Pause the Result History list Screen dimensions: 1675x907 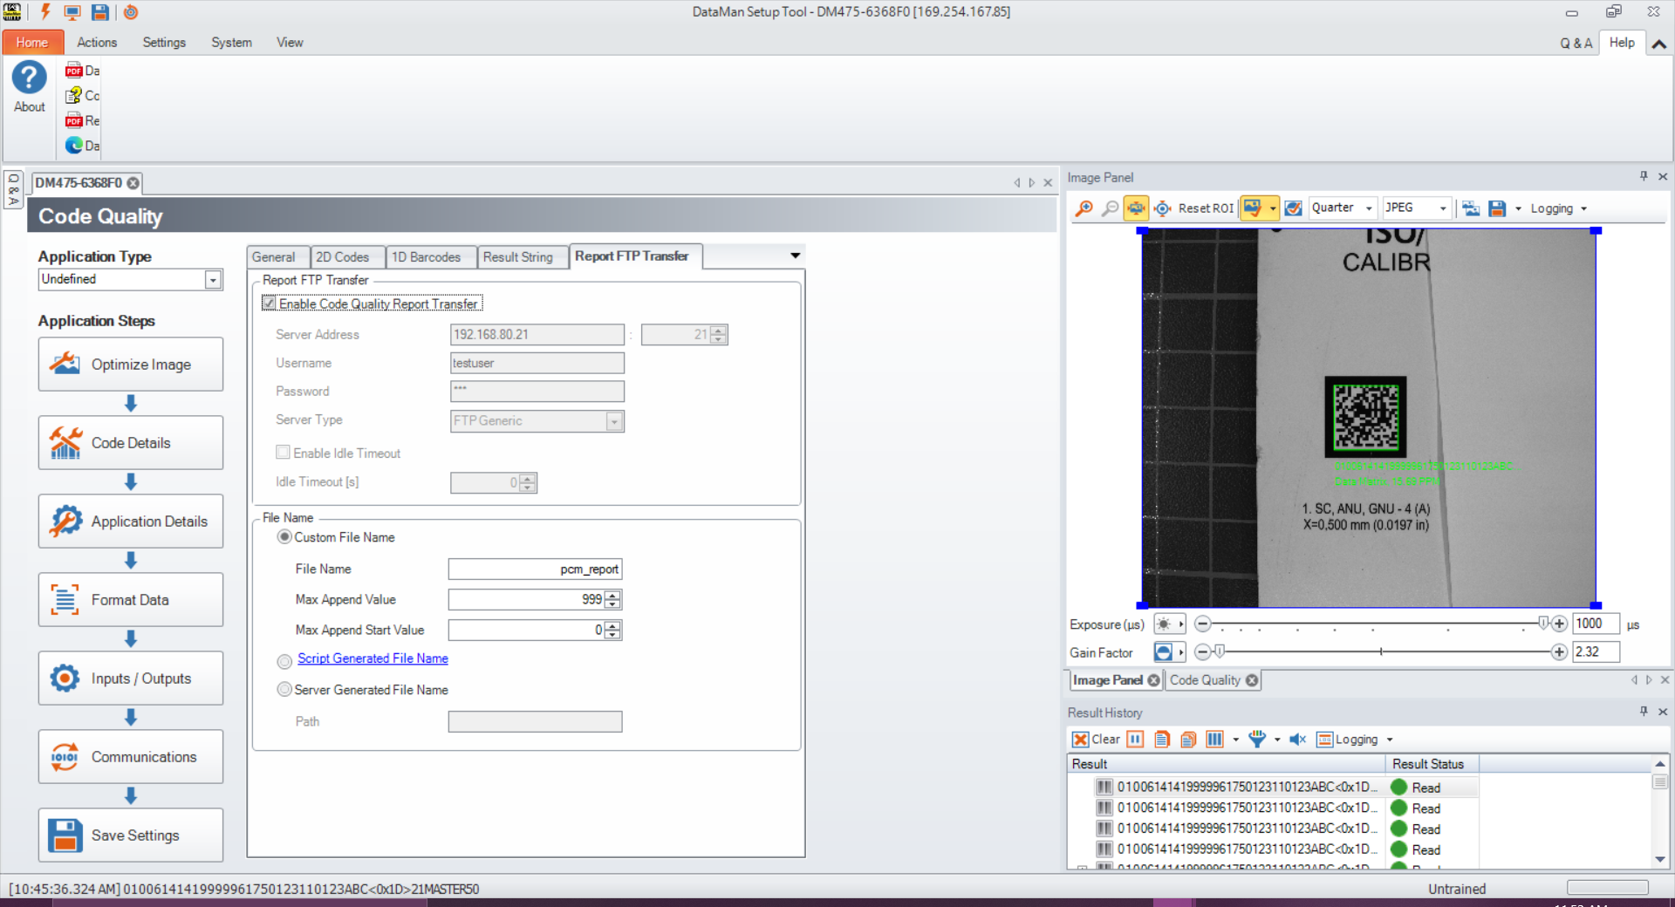click(1135, 740)
